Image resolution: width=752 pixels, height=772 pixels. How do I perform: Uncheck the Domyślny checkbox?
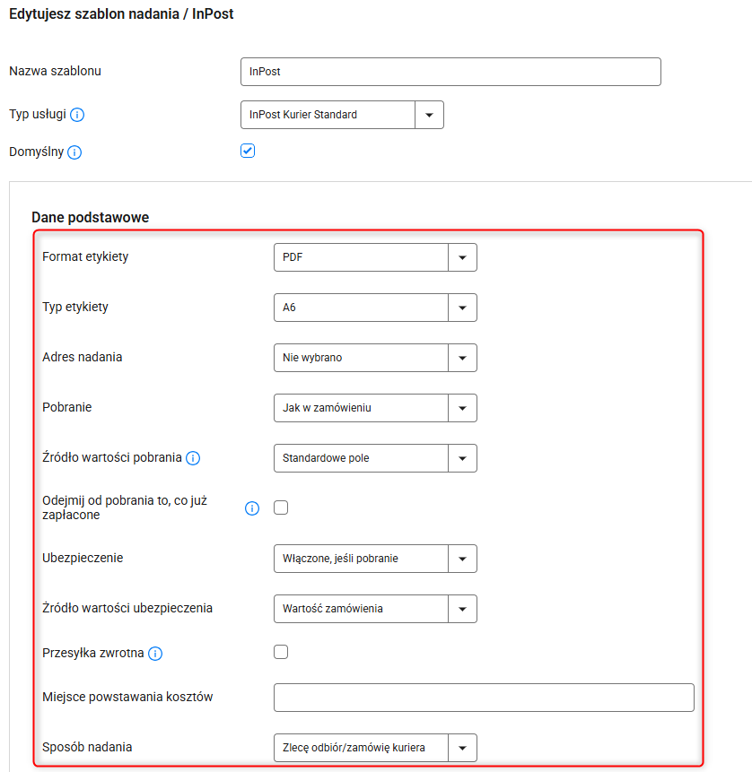248,151
